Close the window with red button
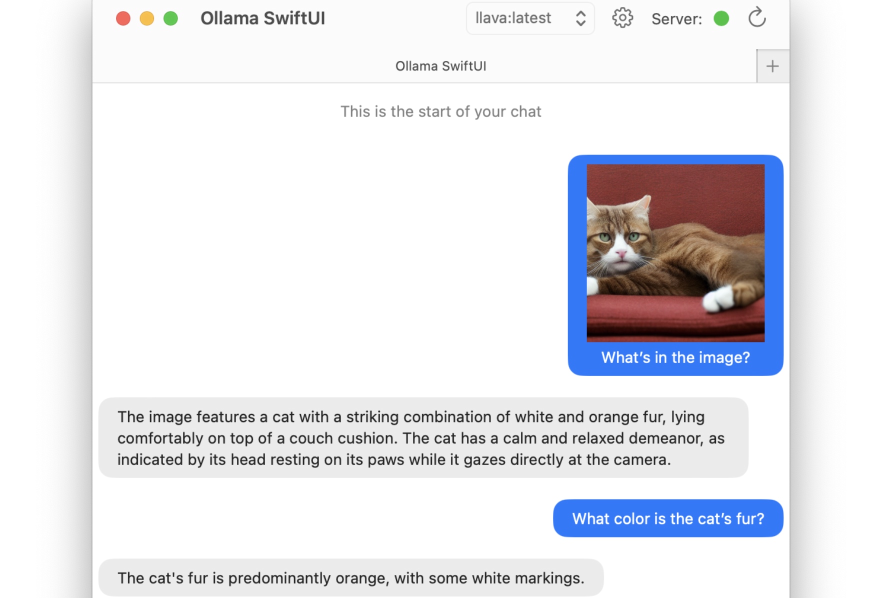 (123, 18)
